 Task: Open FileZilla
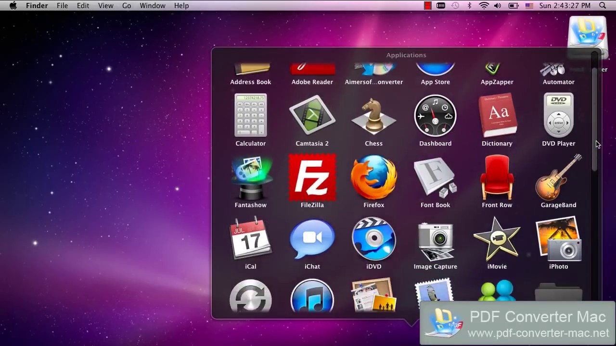click(312, 177)
